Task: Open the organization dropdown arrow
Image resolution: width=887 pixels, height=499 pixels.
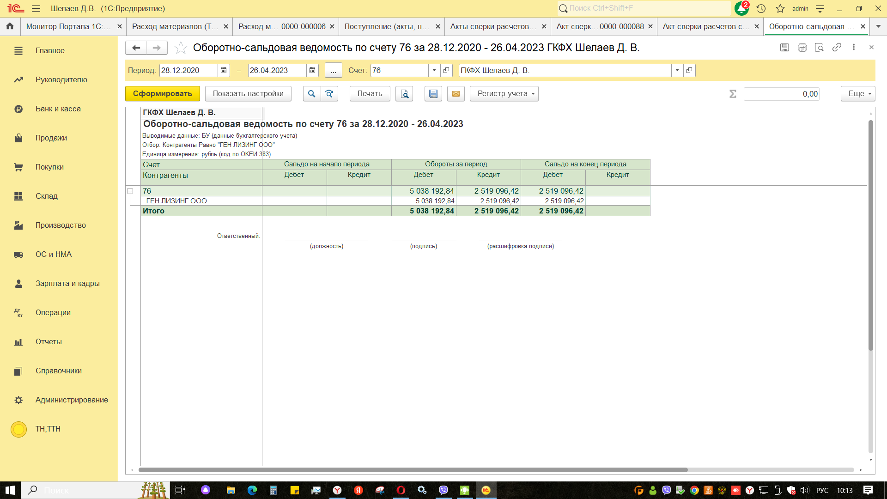Action: point(677,70)
